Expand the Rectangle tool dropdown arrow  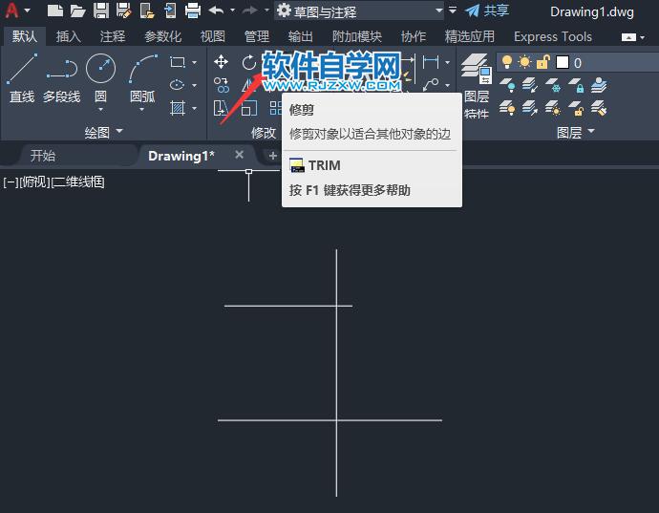click(x=194, y=63)
